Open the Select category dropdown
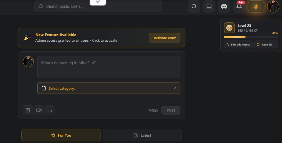This screenshot has width=282, height=143. point(109,88)
